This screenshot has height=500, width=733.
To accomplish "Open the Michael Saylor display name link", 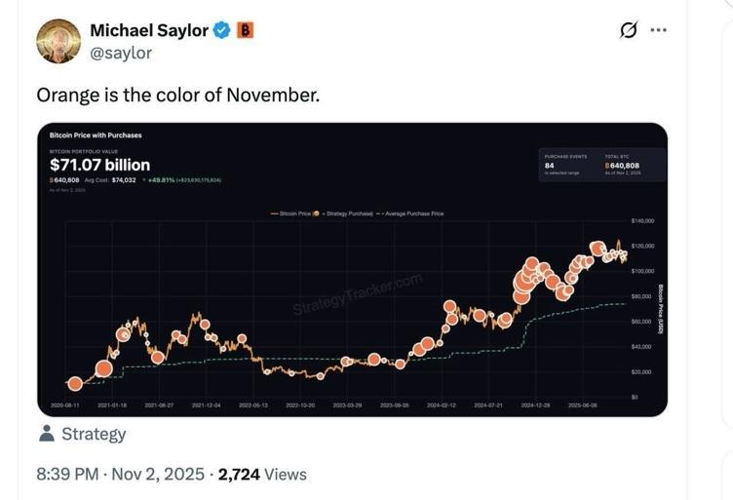I will (148, 30).
